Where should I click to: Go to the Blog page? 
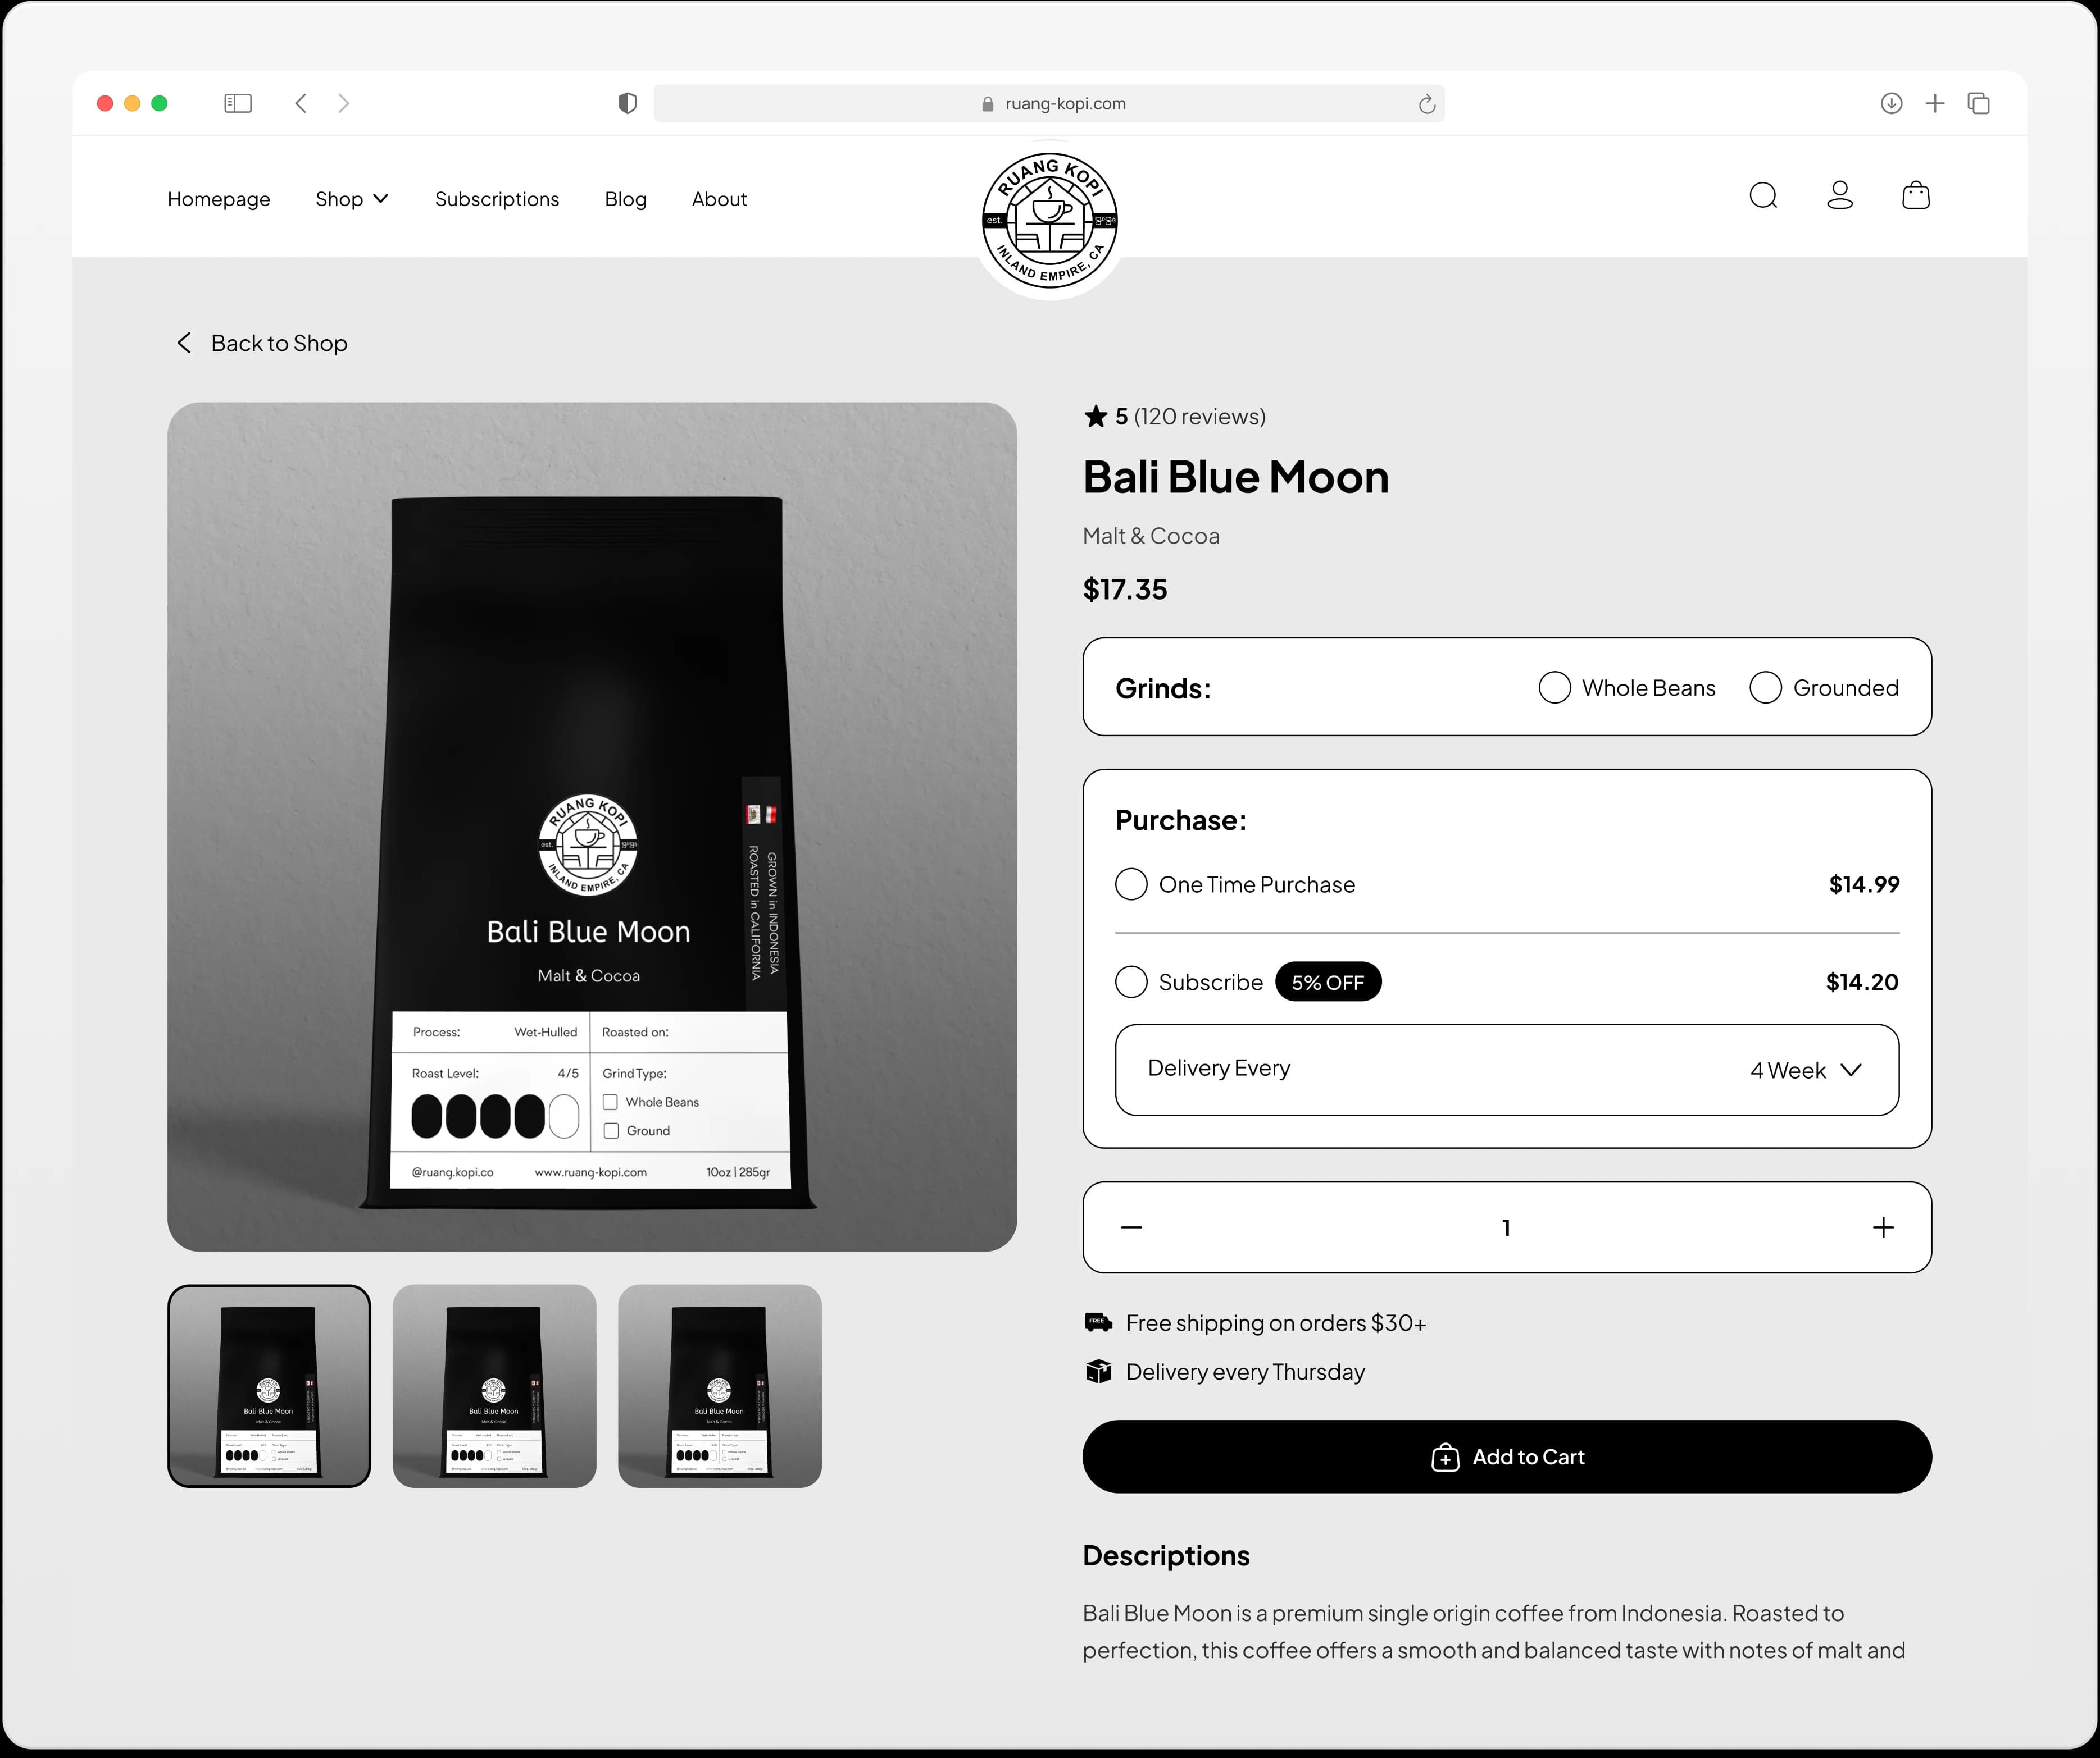[x=625, y=199]
